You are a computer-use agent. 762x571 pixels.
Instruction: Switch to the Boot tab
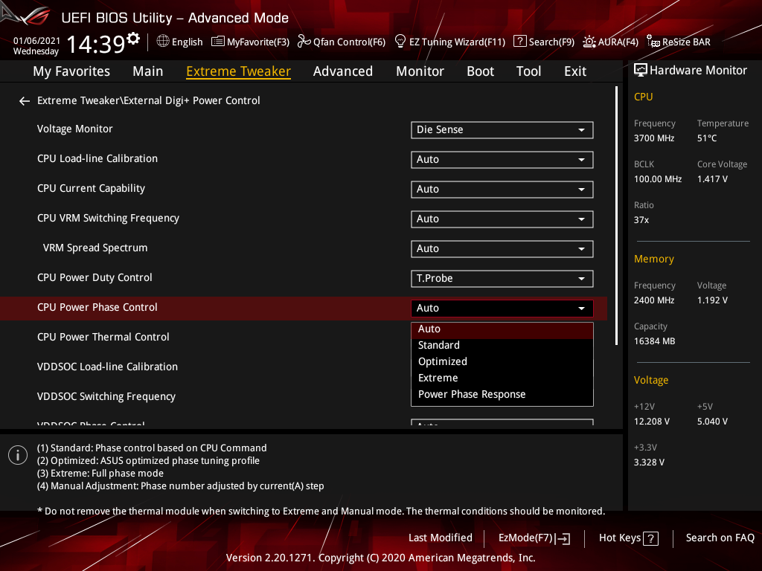(x=480, y=71)
